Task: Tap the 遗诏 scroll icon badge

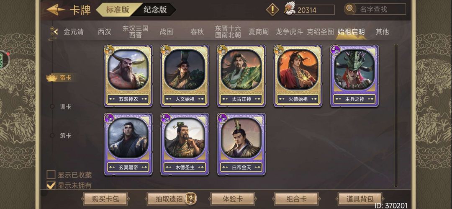Action: tap(190, 198)
